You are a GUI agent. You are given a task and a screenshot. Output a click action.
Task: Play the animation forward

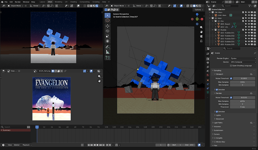pyautogui.click(x=98, y=145)
